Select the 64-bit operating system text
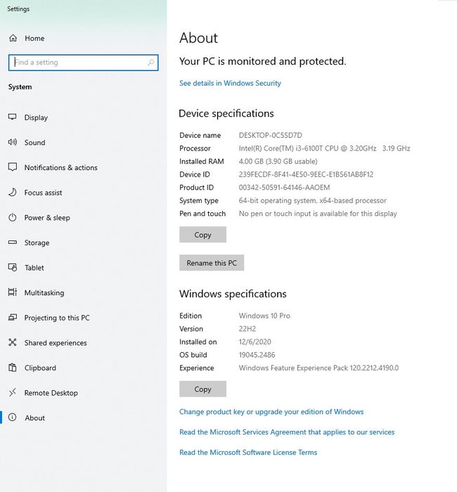This screenshot has height=492, width=457. tap(313, 200)
